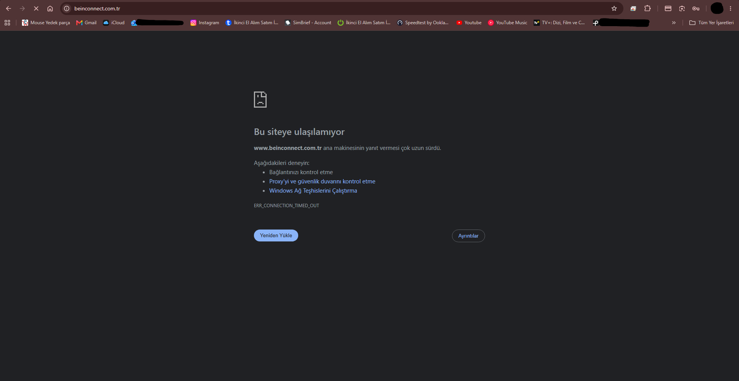Click the forward navigation arrow
Viewport: 739px width, 381px height.
pos(22,8)
